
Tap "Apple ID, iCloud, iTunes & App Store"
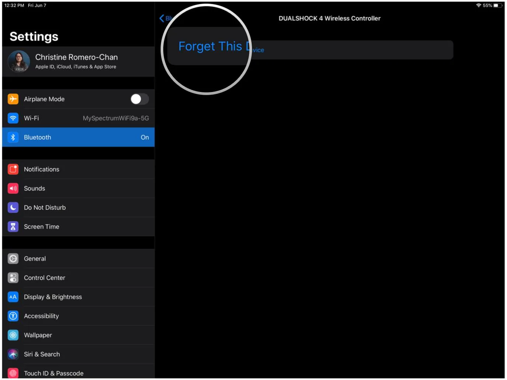[x=76, y=67]
